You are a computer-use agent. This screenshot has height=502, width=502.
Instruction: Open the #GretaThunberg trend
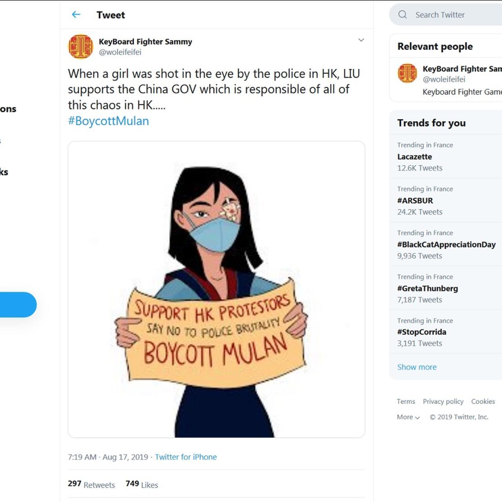(427, 288)
